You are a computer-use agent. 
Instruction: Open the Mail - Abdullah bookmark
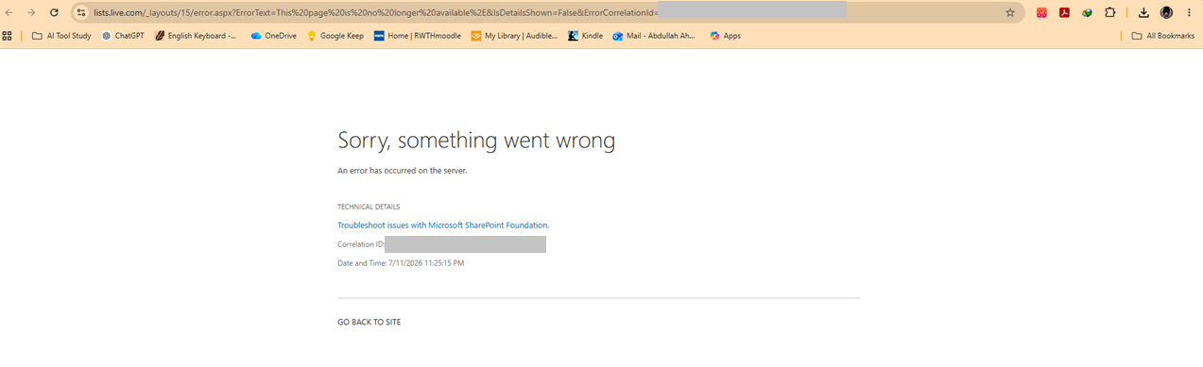(x=654, y=36)
